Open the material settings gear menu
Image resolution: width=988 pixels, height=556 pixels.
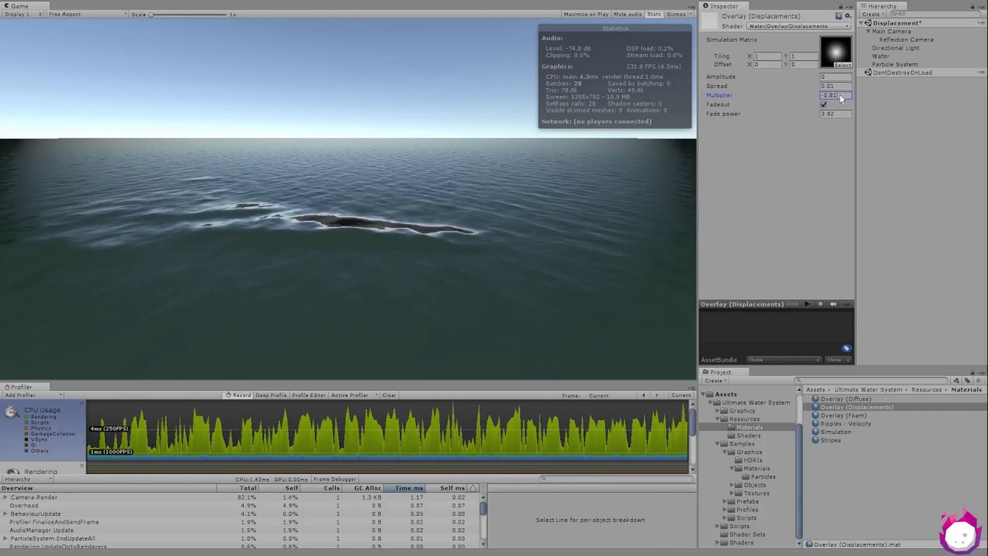coord(848,15)
